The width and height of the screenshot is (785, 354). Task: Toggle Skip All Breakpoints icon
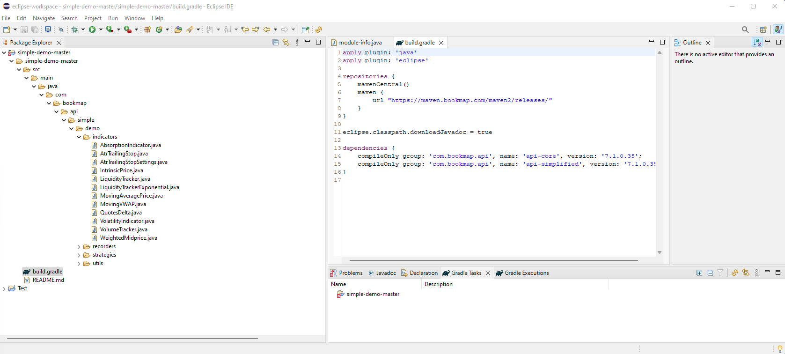61,29
